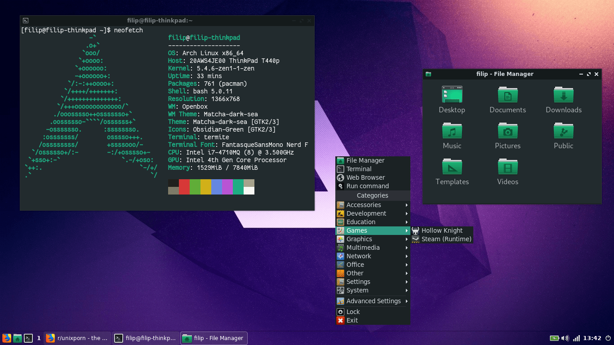Viewport: 614px width, 345px height.
Task: Click the terminal launcher beside workspace 1
Action: pyautogui.click(x=28, y=338)
